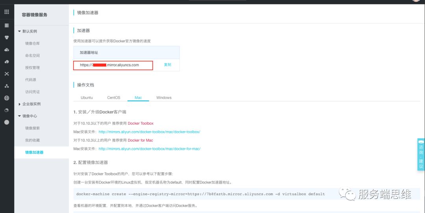This screenshot has width=425, height=213.
Task: Open the docker-for-mac mirror download URL
Action: pos(150,149)
